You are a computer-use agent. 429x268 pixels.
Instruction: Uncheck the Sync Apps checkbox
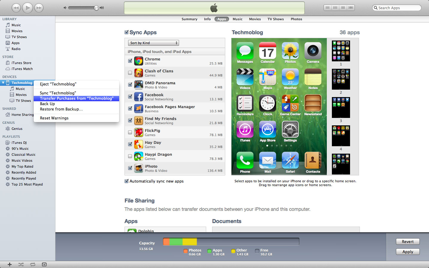tap(127, 32)
